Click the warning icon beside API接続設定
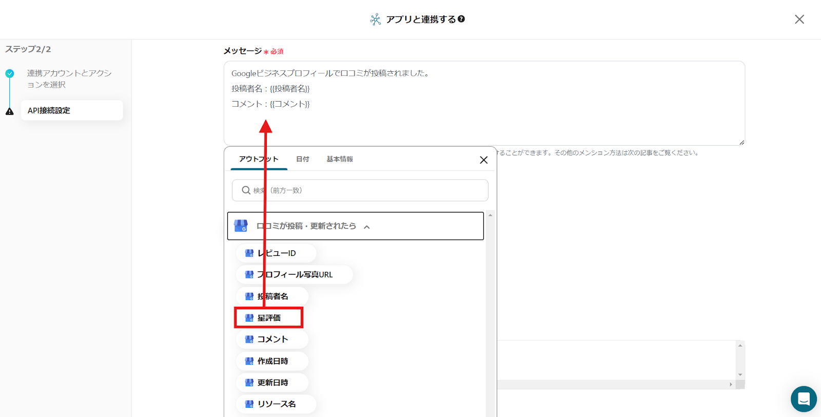821x417 pixels. [x=10, y=111]
